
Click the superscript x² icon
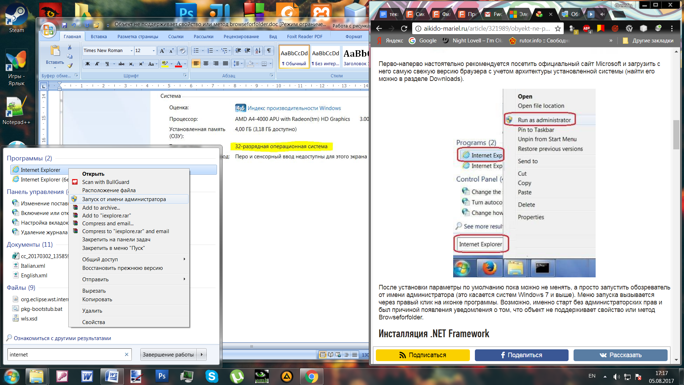click(x=141, y=64)
